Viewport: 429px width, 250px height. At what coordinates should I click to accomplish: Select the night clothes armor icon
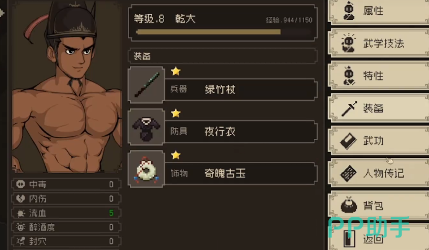pos(146,127)
